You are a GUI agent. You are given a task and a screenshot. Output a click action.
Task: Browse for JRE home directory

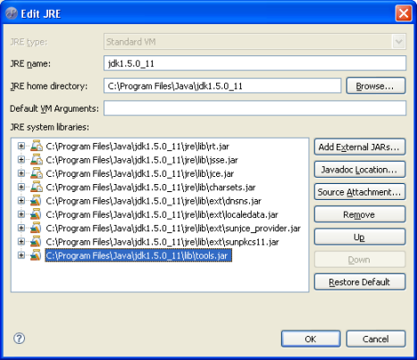(x=376, y=86)
